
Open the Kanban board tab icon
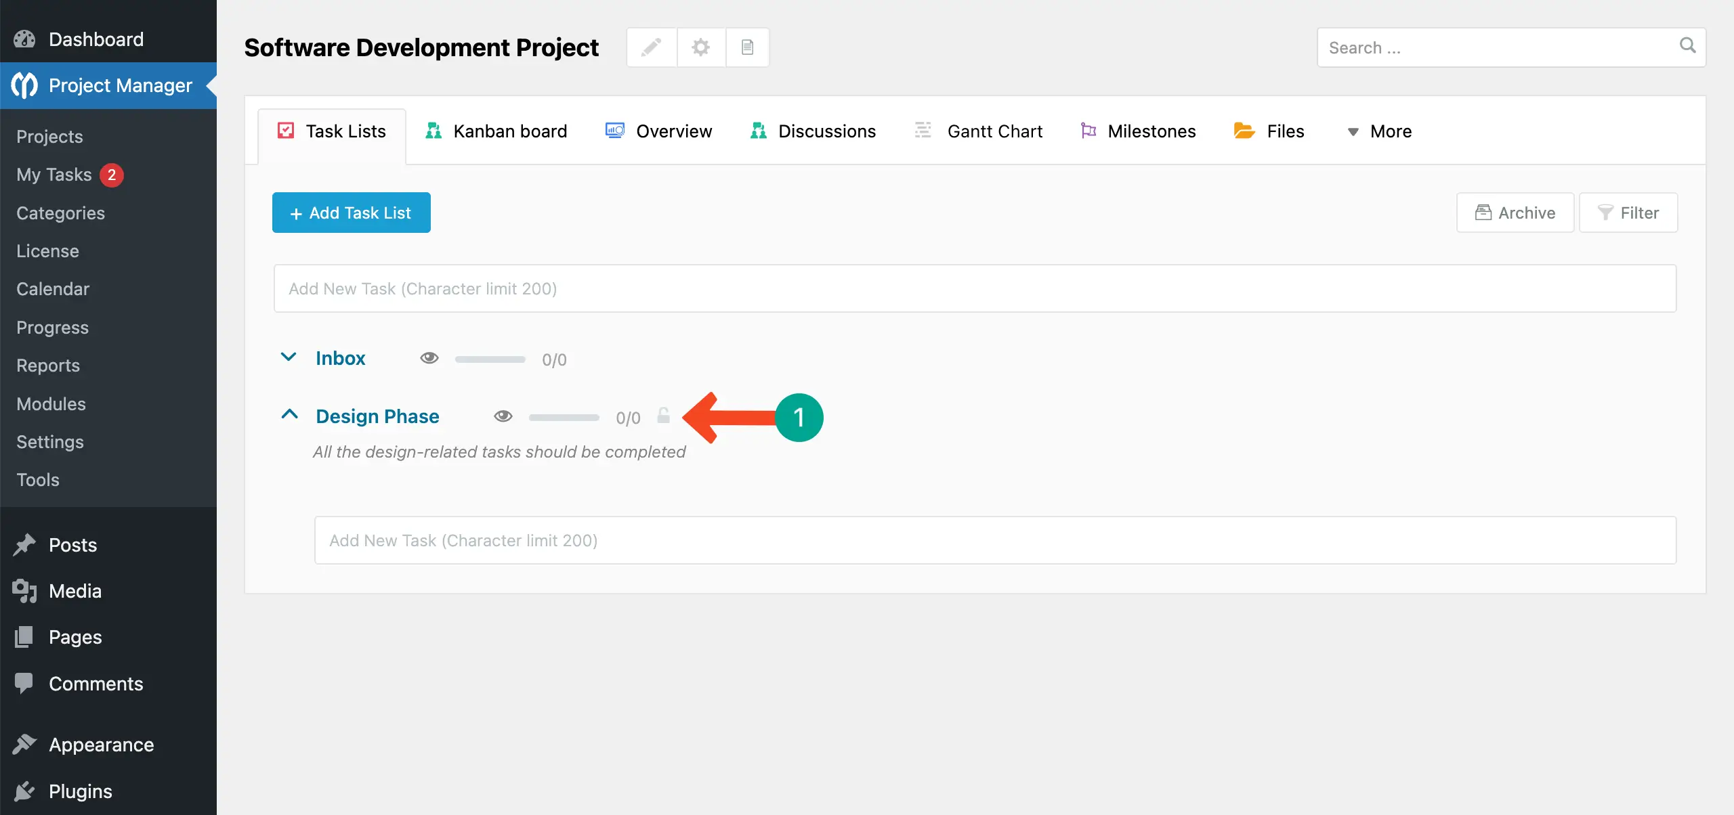click(433, 131)
